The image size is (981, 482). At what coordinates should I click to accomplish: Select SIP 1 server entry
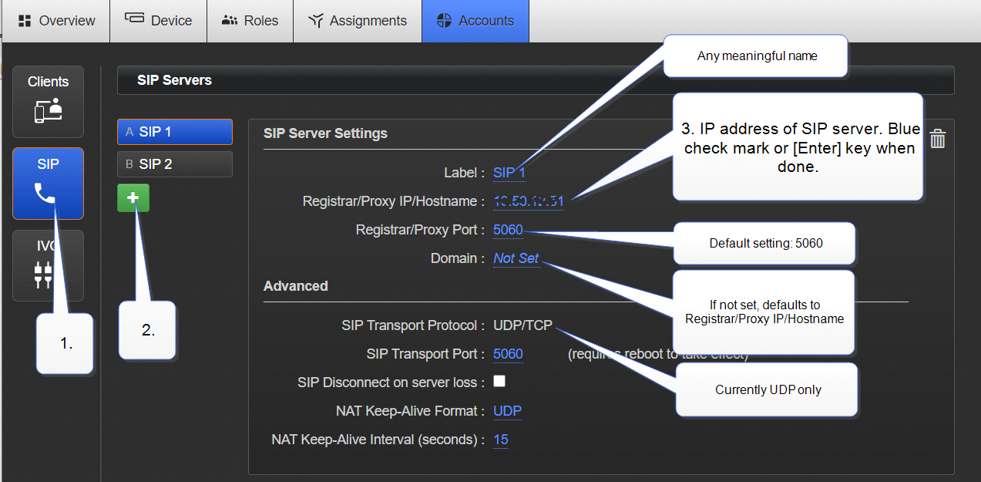point(174,132)
